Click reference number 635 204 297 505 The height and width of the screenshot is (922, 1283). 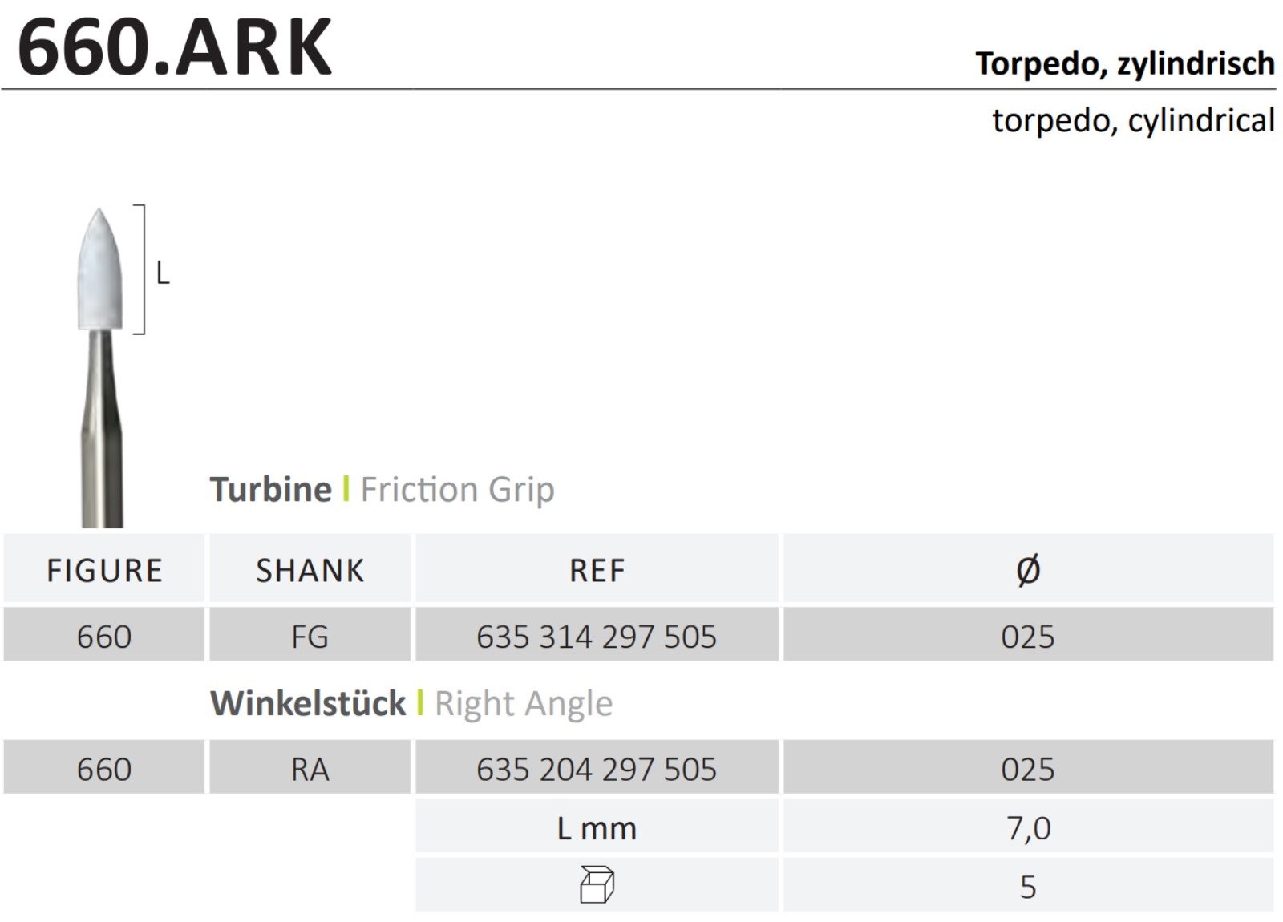(x=597, y=769)
